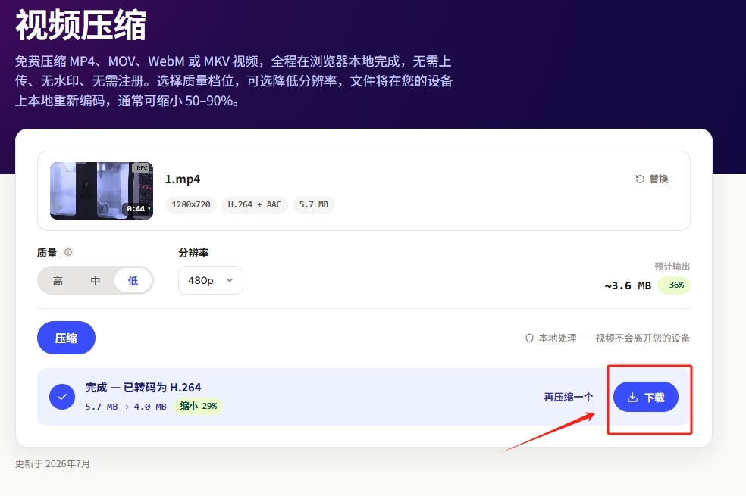
Task: Click the H.264 + AAC codec tag
Action: point(255,204)
